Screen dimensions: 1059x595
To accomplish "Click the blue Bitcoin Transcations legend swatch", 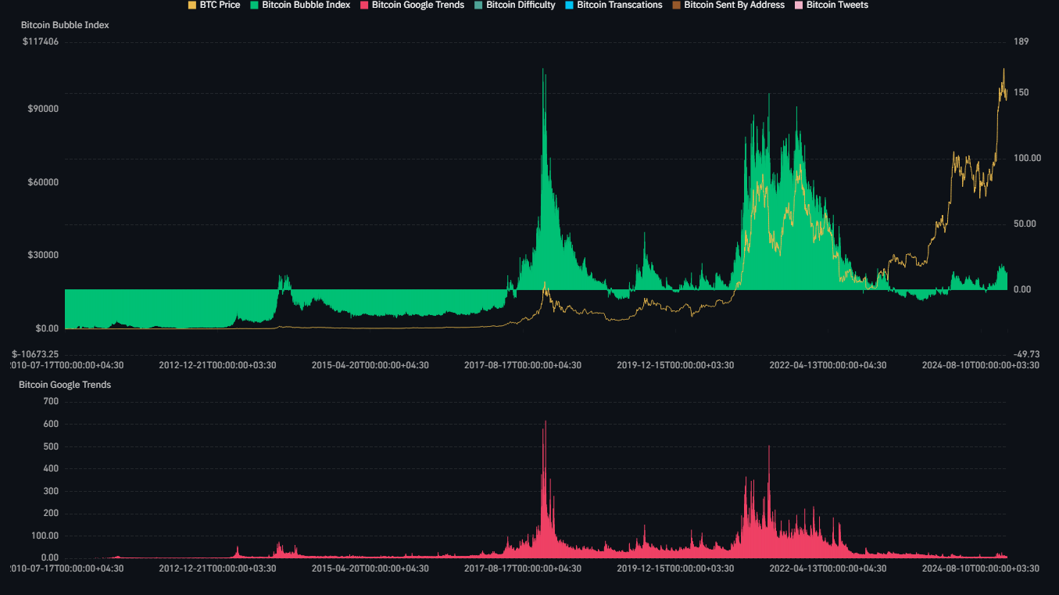I will (570, 5).
